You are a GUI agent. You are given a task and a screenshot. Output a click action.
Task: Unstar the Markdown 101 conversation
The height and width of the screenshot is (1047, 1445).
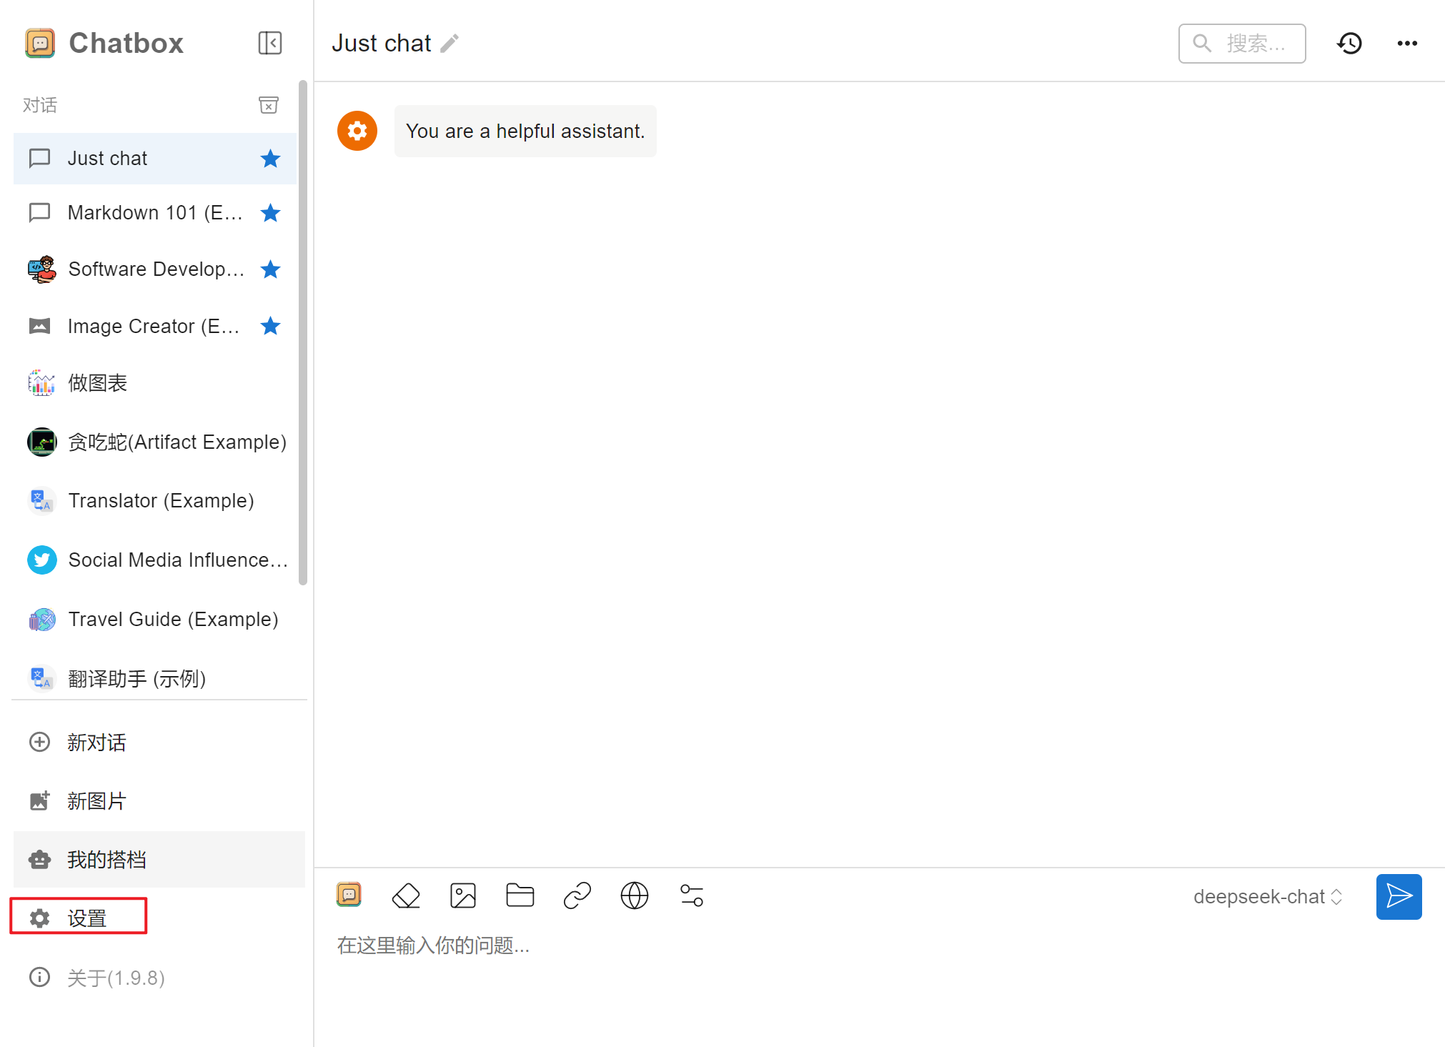tap(270, 213)
